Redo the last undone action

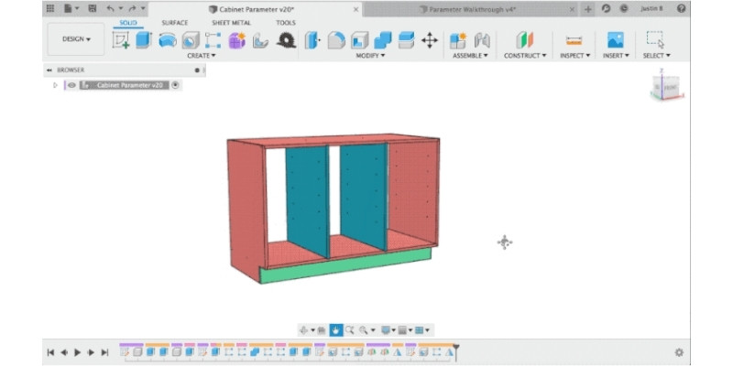(x=132, y=8)
